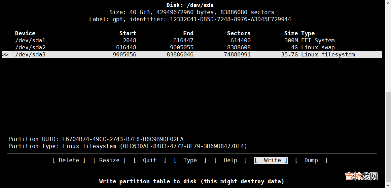Image resolution: width=391 pixels, height=188 pixels.
Task: Click the Disk: /dev/sda title
Action: coord(190,5)
